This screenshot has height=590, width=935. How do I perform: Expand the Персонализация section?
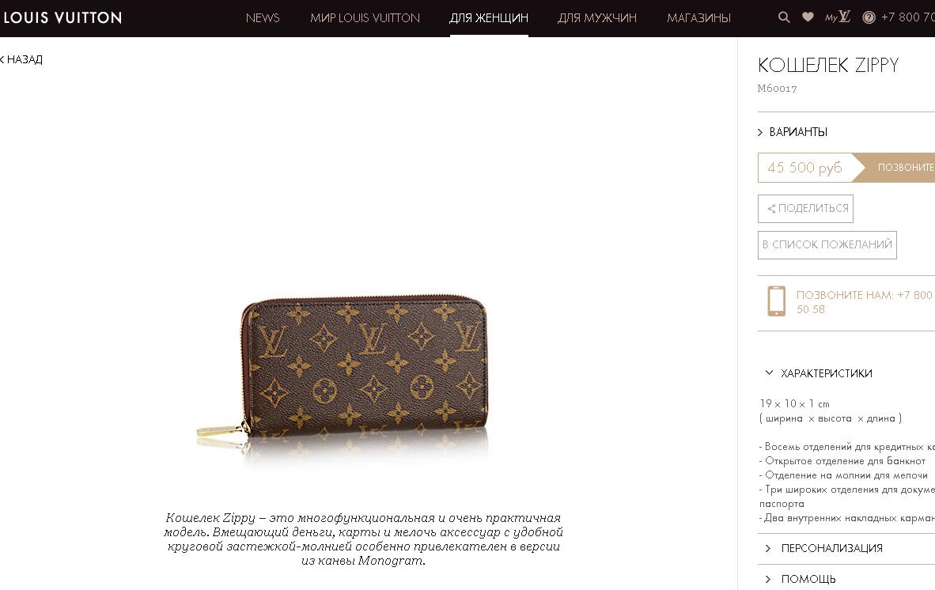point(823,548)
